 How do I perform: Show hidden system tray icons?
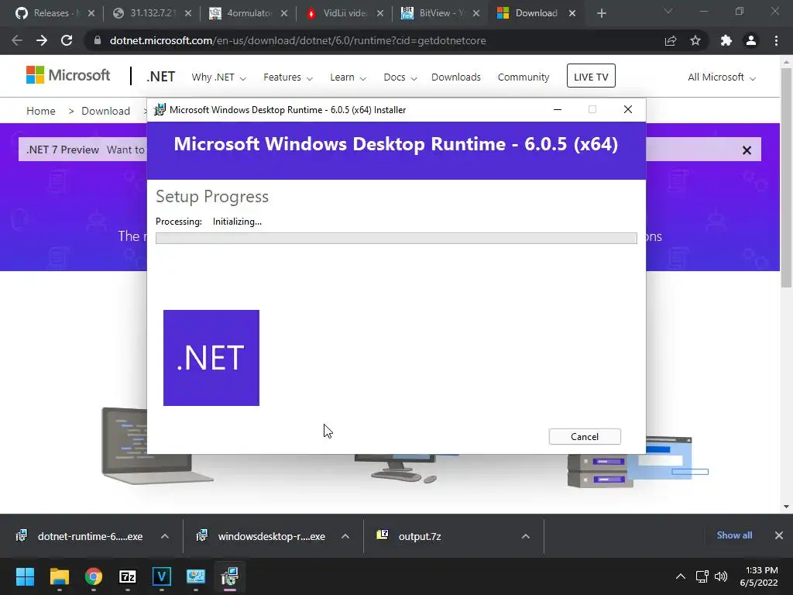(x=681, y=576)
